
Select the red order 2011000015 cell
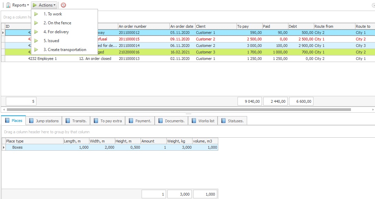[x=144, y=39]
